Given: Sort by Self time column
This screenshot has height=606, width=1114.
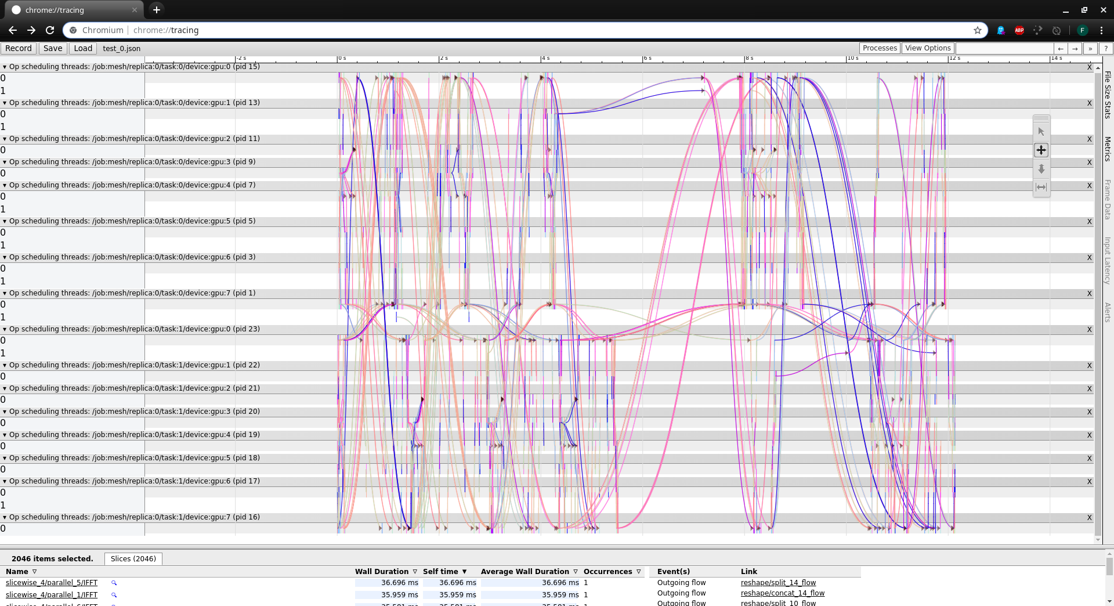Looking at the screenshot, I should tap(445, 572).
